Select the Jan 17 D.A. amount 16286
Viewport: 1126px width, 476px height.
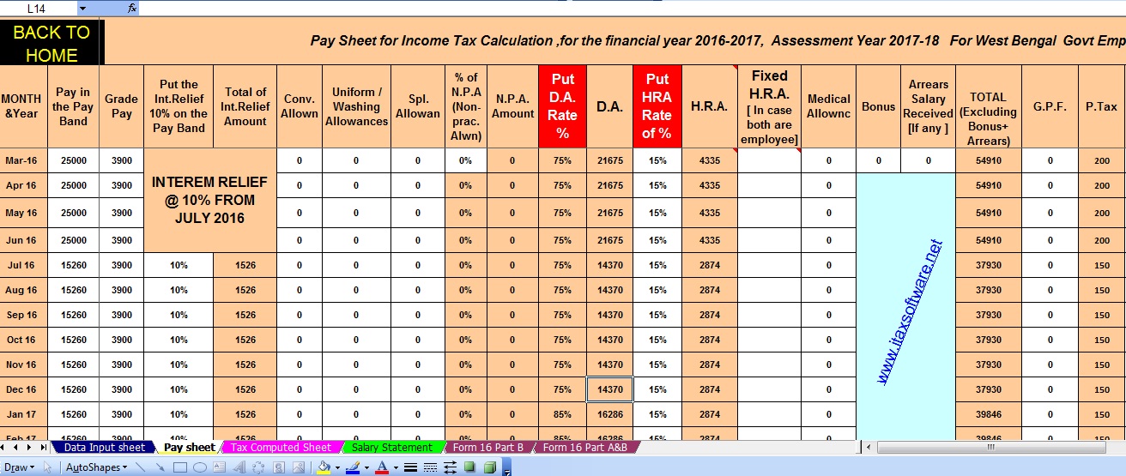pyautogui.click(x=609, y=414)
